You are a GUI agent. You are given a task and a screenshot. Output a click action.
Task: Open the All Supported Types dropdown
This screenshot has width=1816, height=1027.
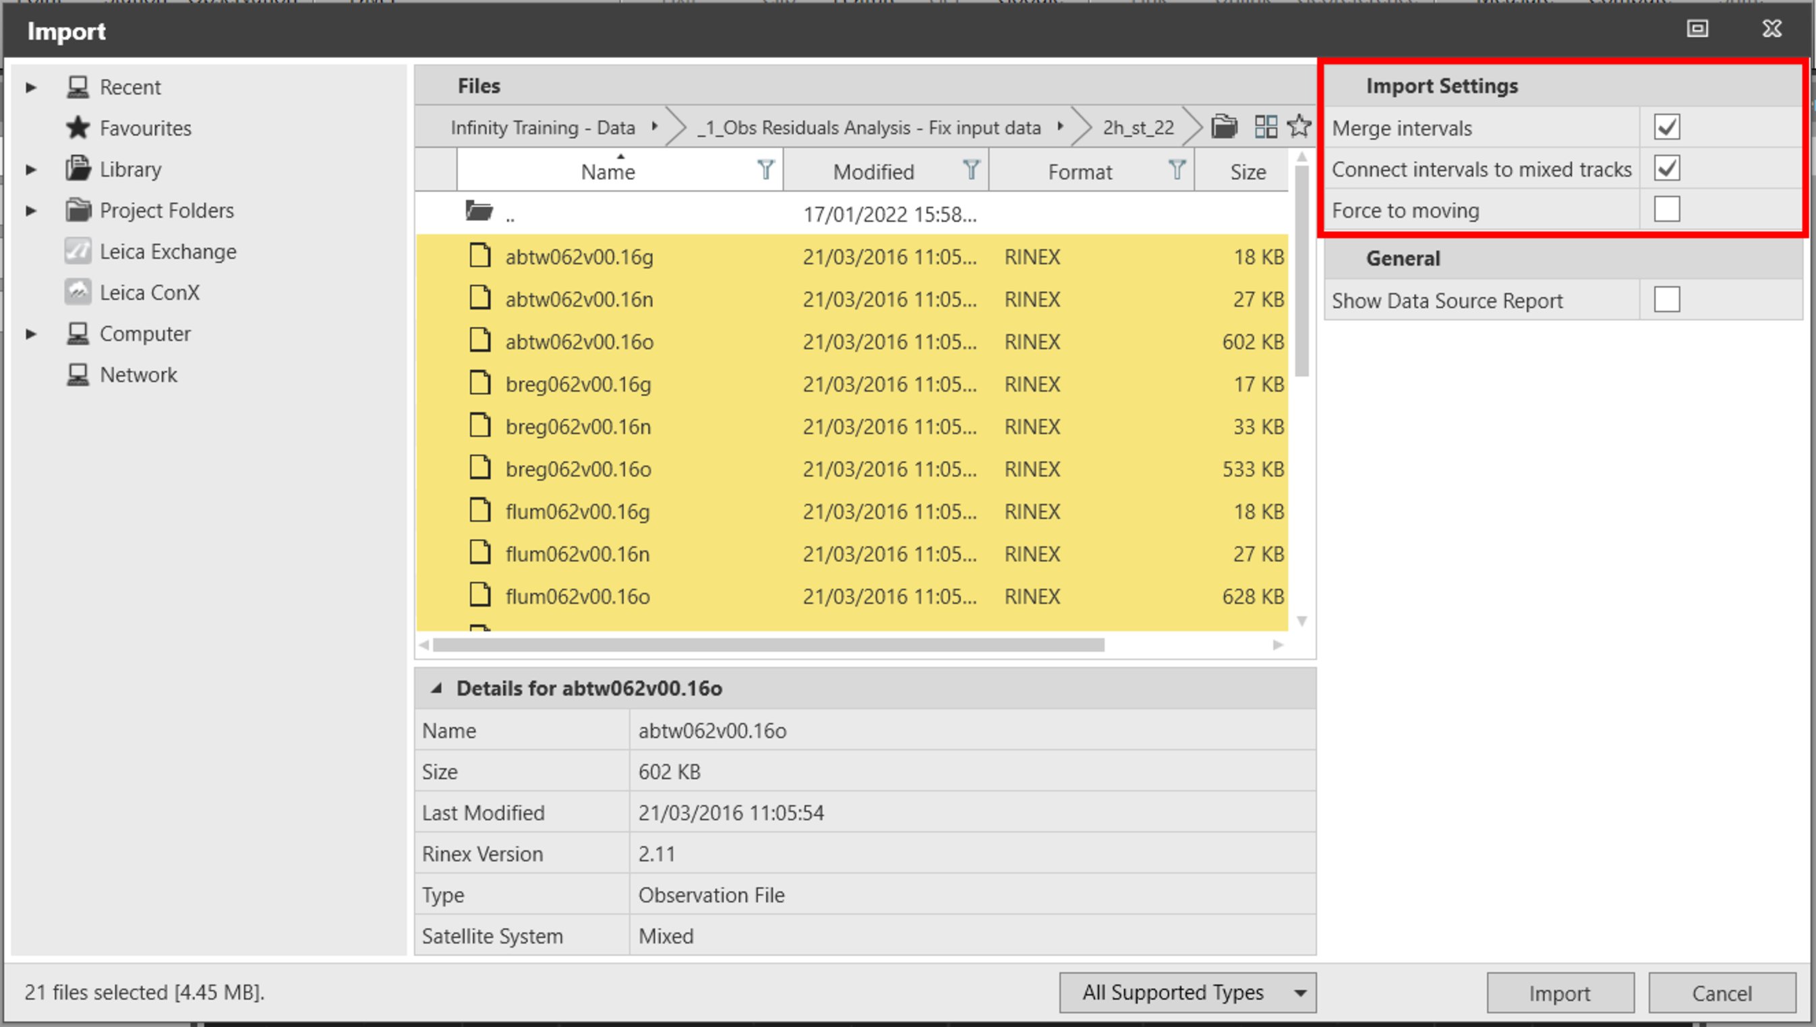1187,992
